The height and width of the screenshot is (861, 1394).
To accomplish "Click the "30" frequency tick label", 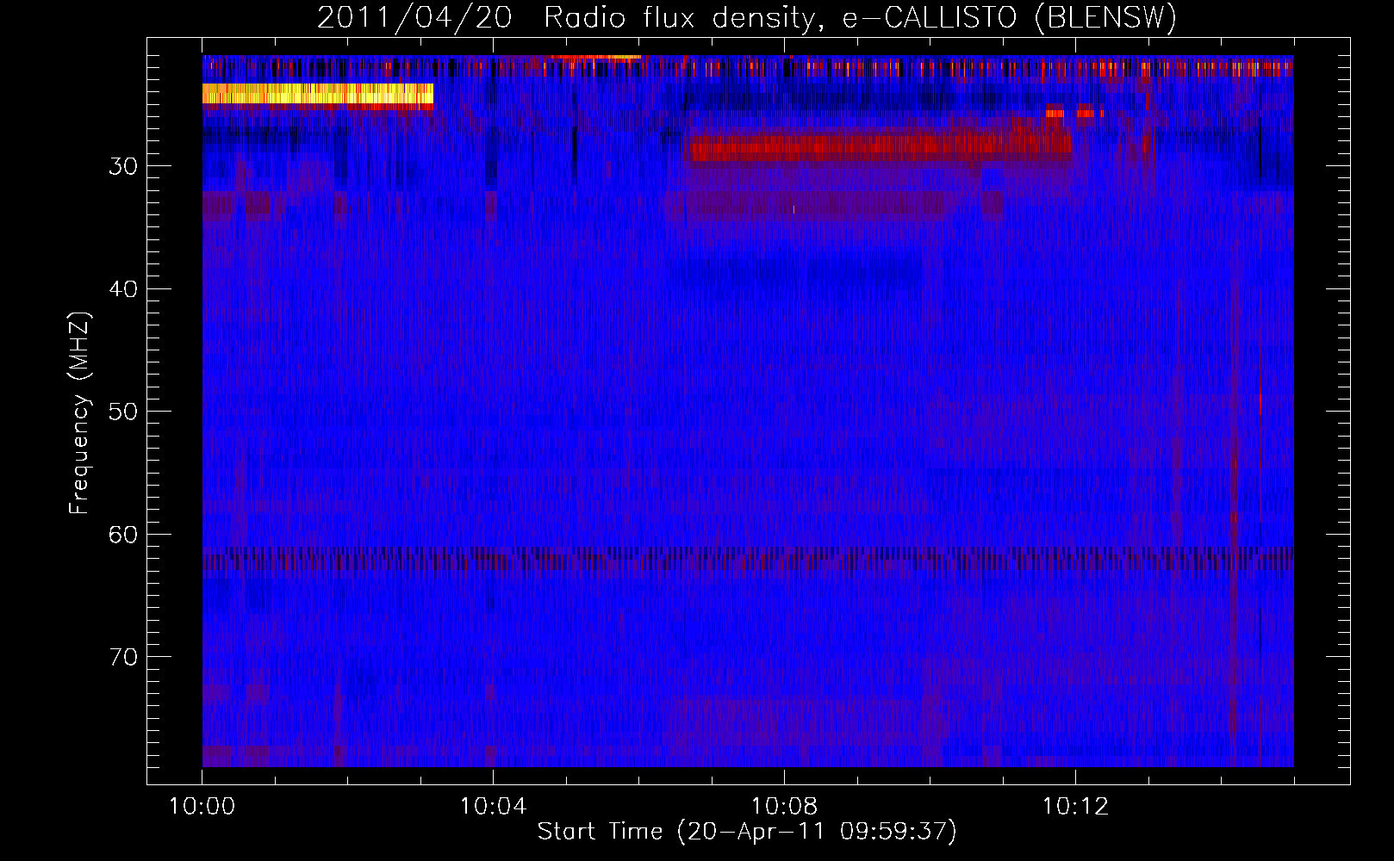I will [123, 166].
